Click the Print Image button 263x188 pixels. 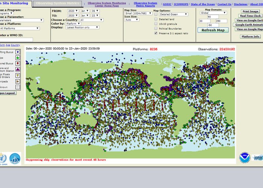pyautogui.click(x=250, y=12)
